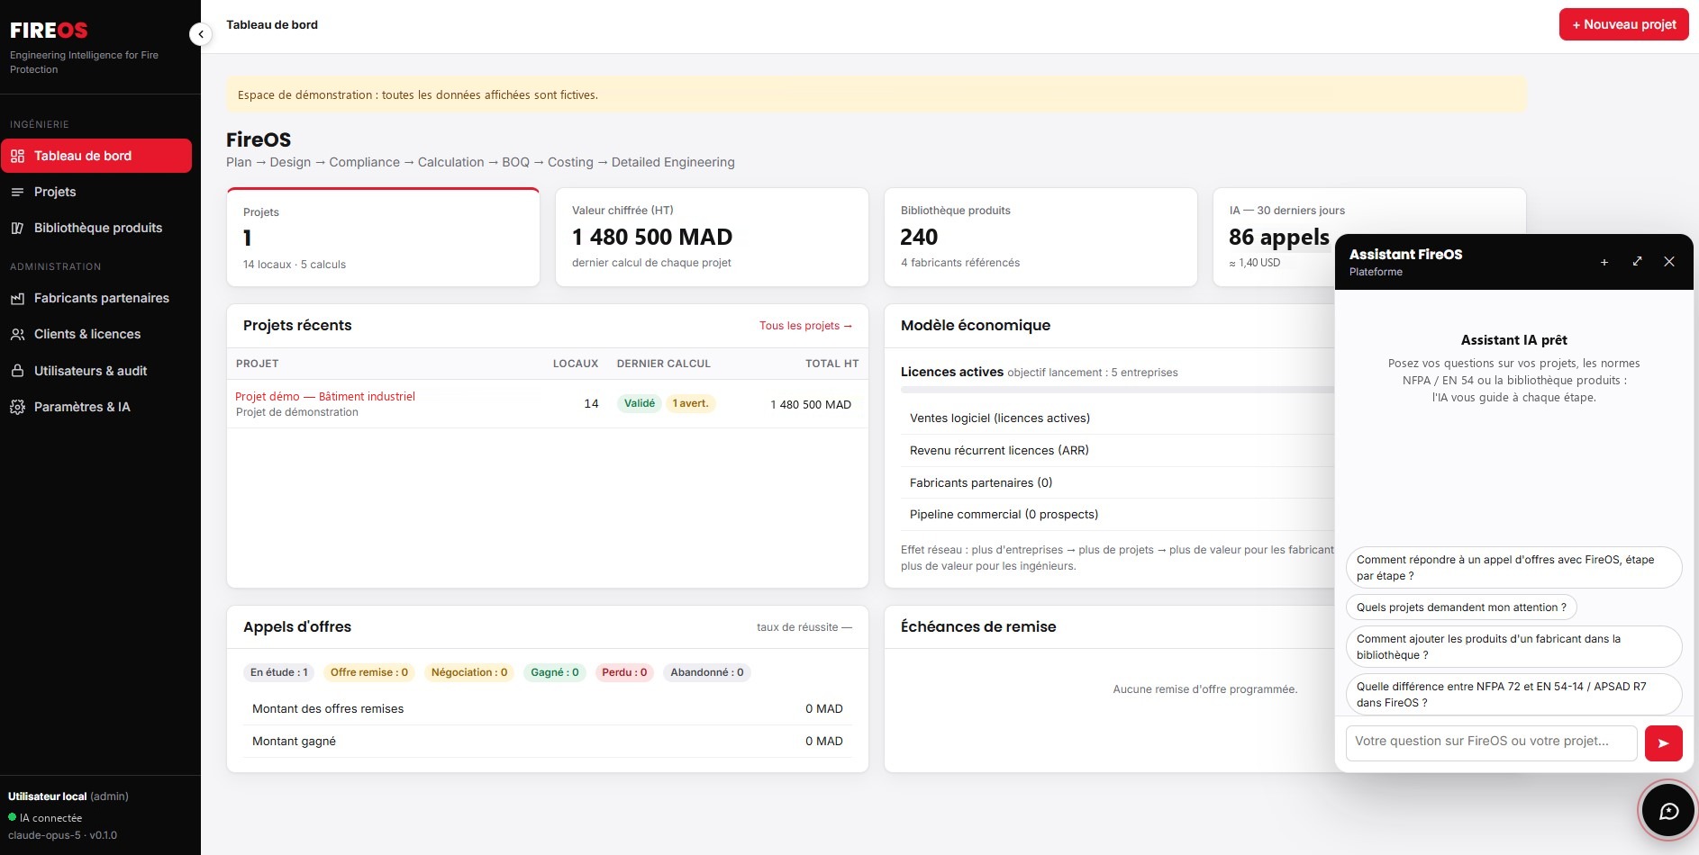Screen dimensions: 1699x855
Task: Close the Assistant FireOS panel
Action: [x=1669, y=262]
